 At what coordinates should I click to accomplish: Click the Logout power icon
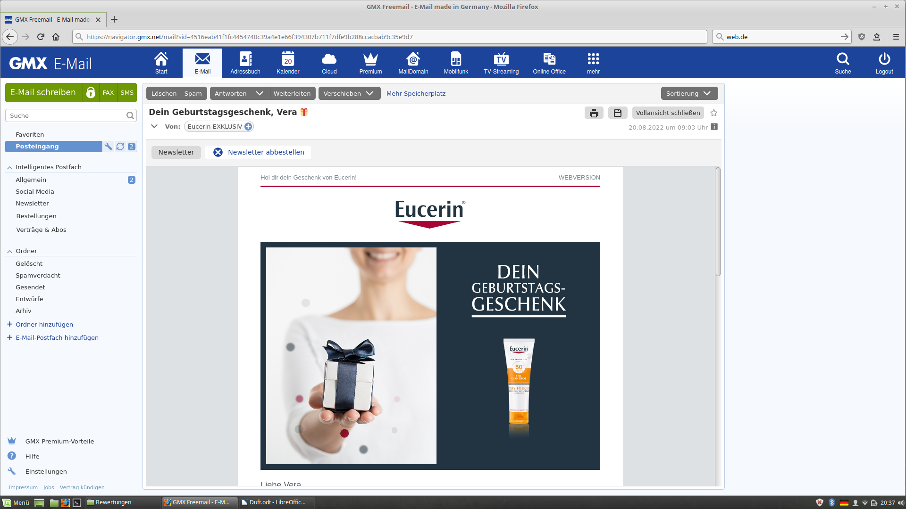pos(884,63)
